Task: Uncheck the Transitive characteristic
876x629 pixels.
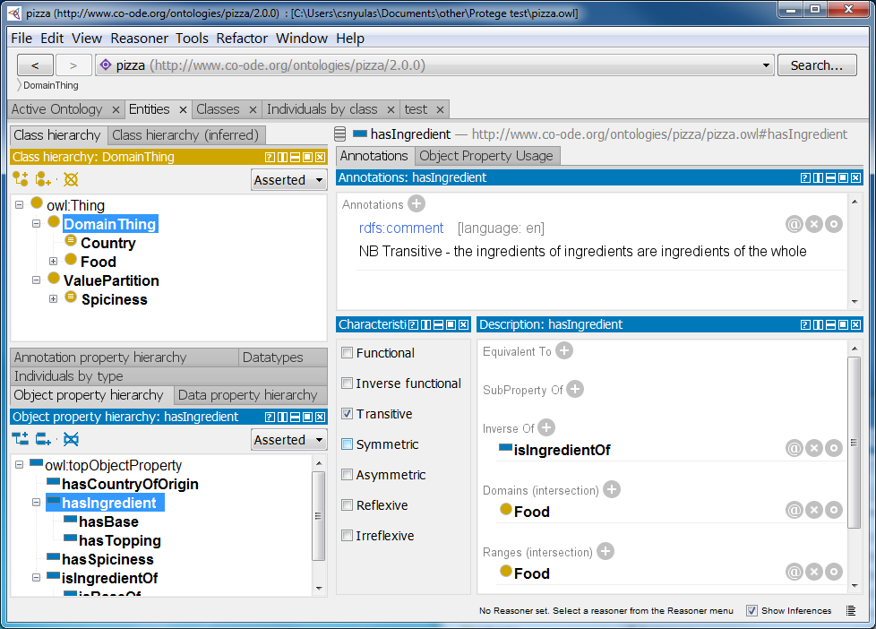Action: (347, 414)
